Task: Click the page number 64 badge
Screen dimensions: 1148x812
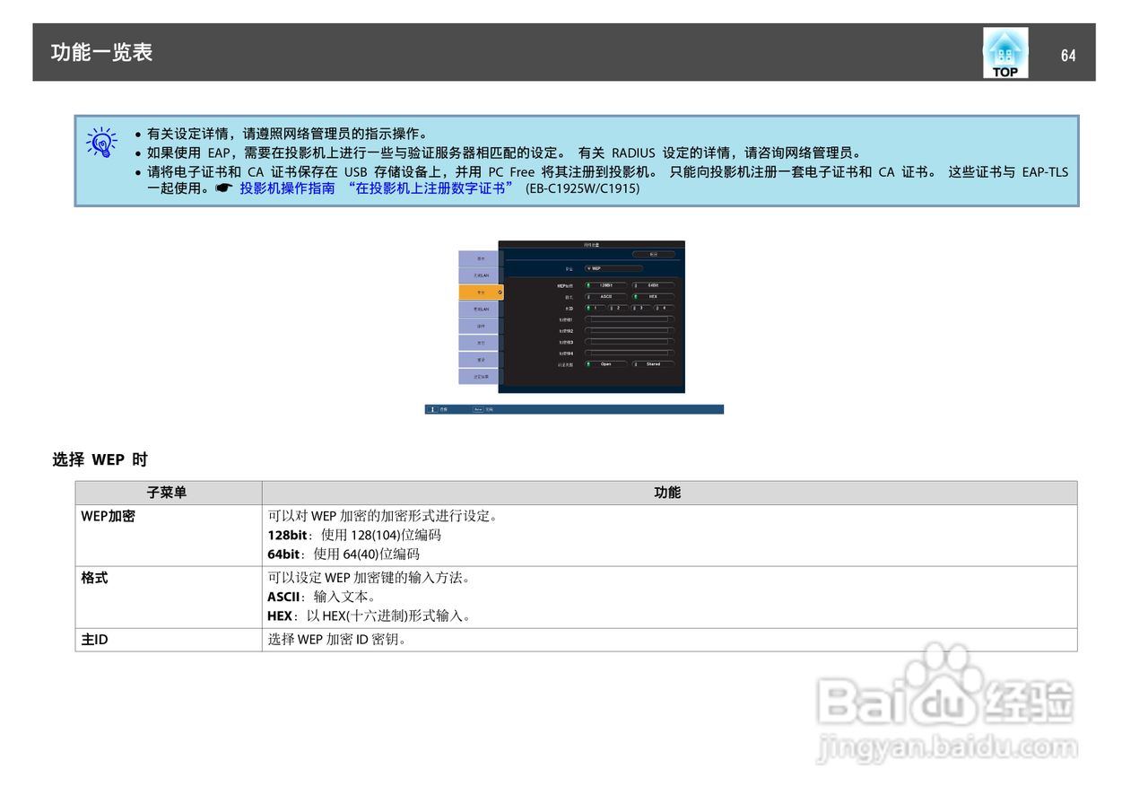Action: click(x=1068, y=56)
